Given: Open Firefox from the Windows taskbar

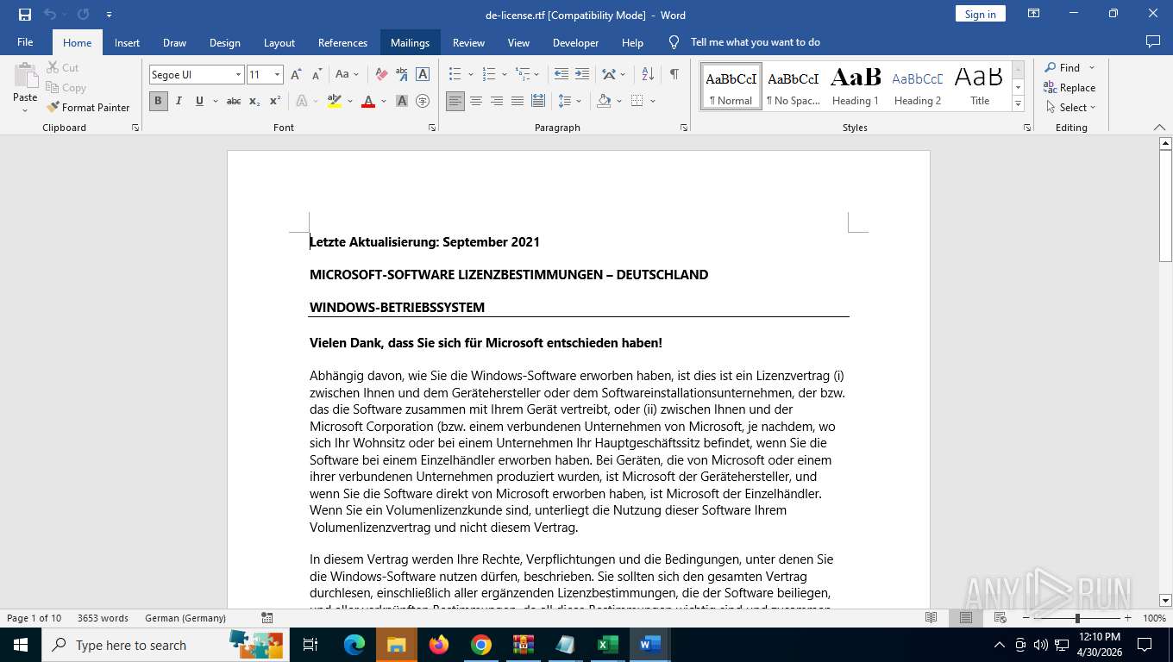Looking at the screenshot, I should pyautogui.click(x=439, y=644).
